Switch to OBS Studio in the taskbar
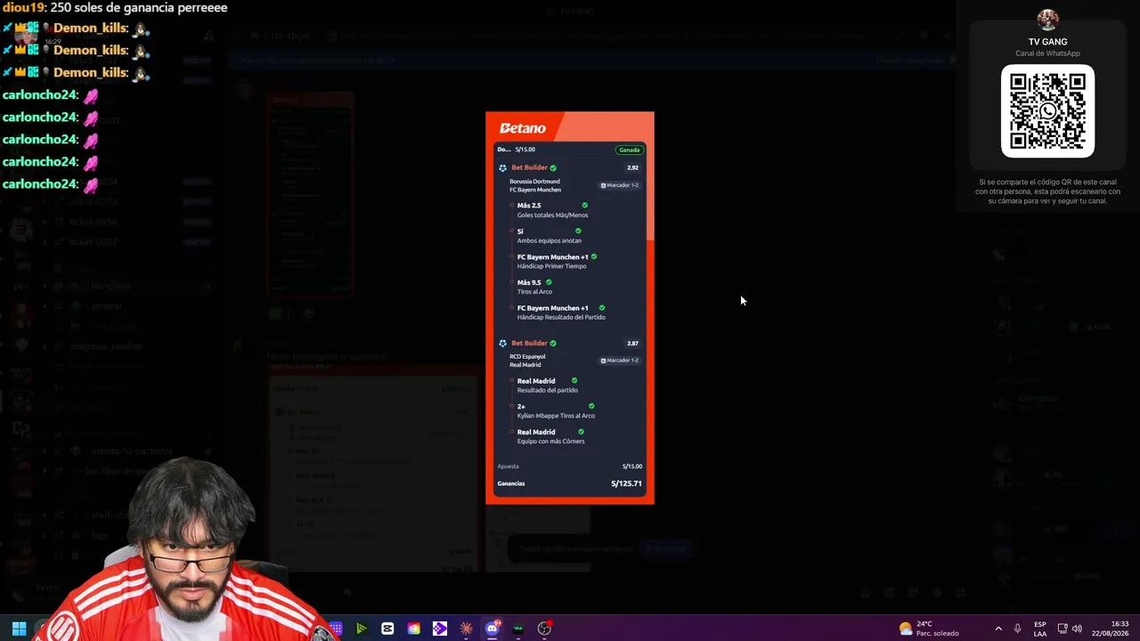1140x641 pixels. click(544, 629)
